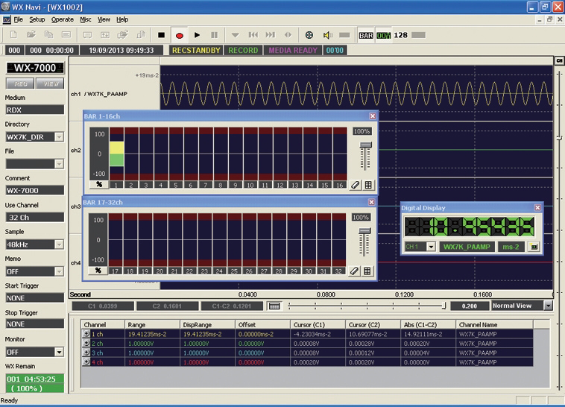Toggle the 1 ch row icon
Viewport: 565px width, 407px height.
pyautogui.click(x=87, y=335)
